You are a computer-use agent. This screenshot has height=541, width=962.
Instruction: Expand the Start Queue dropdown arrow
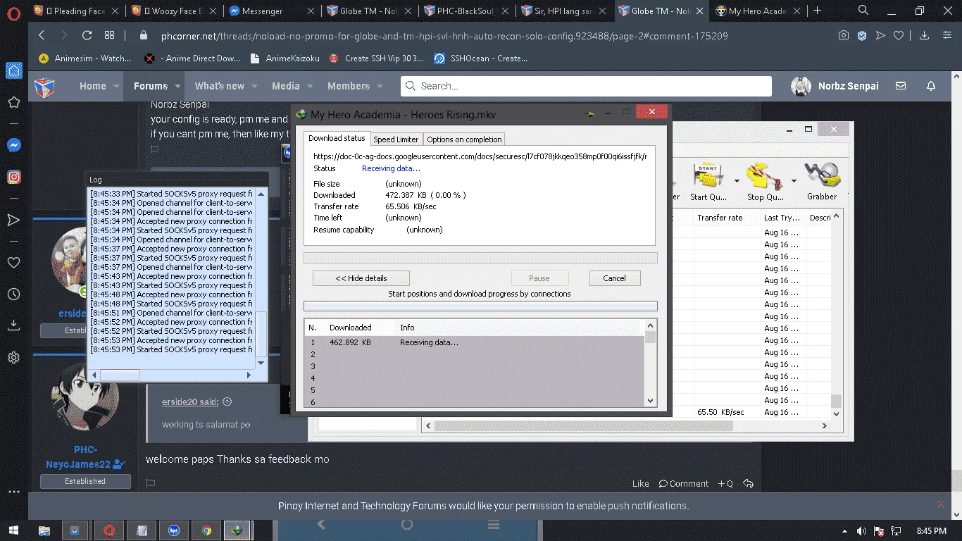point(737,180)
